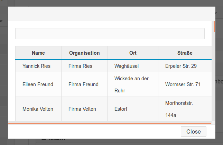Click the Firma Velten organisation cell
Viewport: 223px width, 145px height.
tap(84, 109)
